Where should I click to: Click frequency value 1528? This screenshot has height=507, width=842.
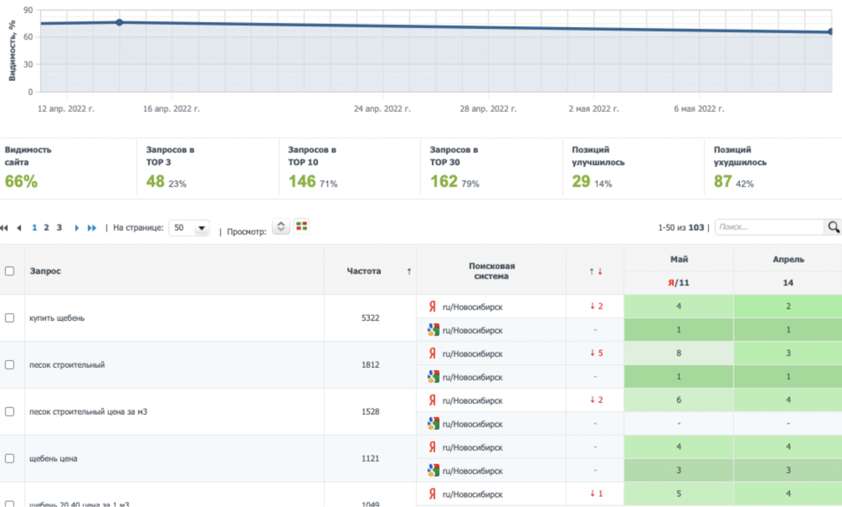point(370,411)
